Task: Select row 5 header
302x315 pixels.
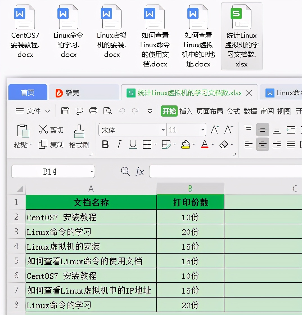Action: pyautogui.click(x=16, y=261)
